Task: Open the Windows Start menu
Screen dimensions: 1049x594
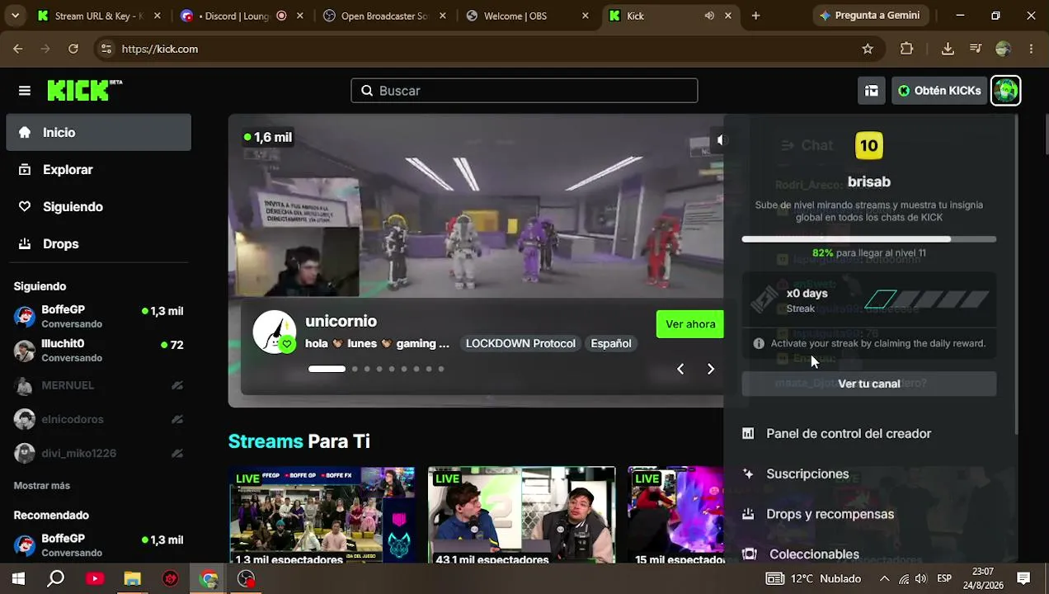Action: (x=18, y=578)
